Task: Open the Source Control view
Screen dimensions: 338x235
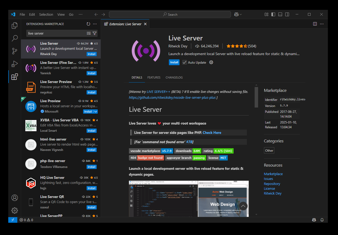Action: (15, 51)
